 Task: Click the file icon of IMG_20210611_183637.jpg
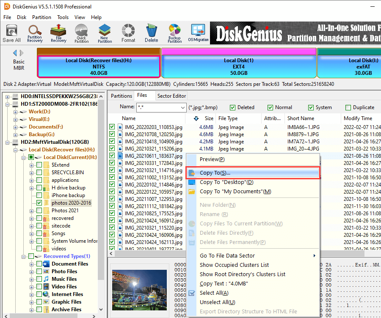point(120,156)
